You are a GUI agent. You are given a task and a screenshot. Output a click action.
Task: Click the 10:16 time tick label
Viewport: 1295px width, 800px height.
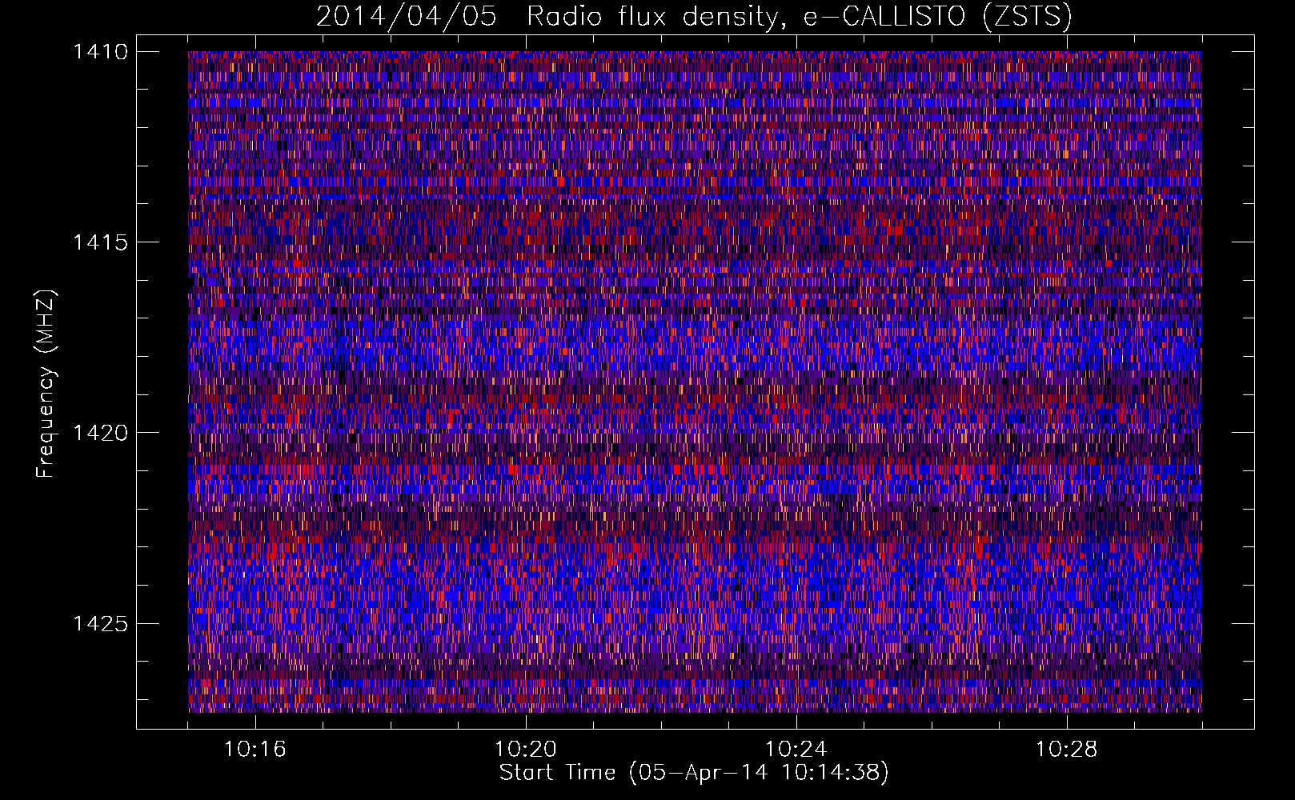click(255, 750)
